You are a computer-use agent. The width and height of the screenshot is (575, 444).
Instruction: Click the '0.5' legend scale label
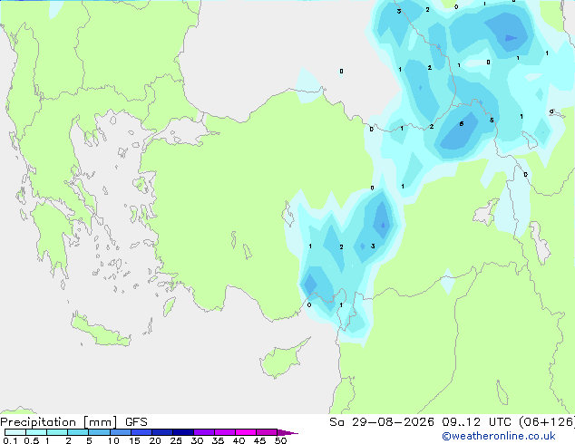[32, 440]
